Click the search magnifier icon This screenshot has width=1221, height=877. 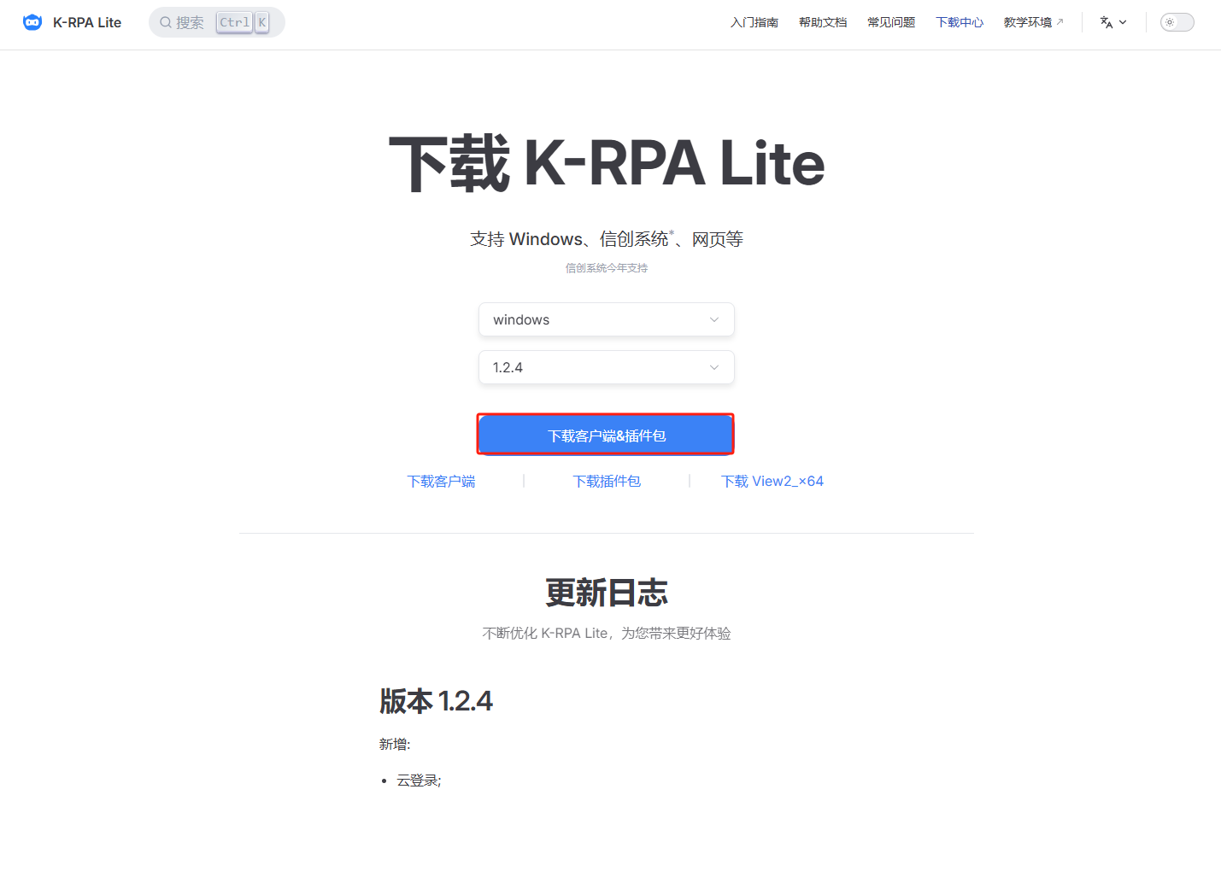(166, 22)
